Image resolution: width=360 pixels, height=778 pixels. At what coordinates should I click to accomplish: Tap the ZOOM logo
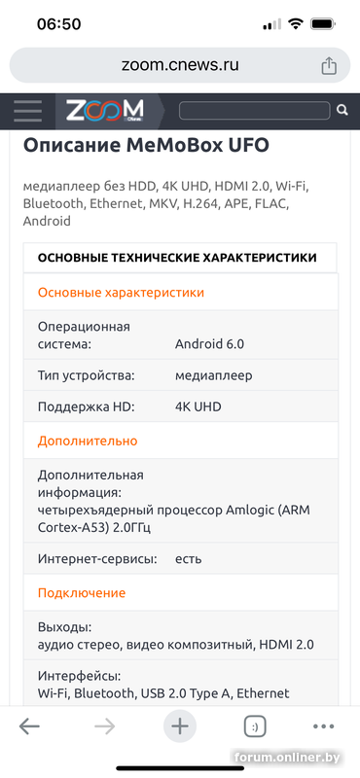point(105,111)
